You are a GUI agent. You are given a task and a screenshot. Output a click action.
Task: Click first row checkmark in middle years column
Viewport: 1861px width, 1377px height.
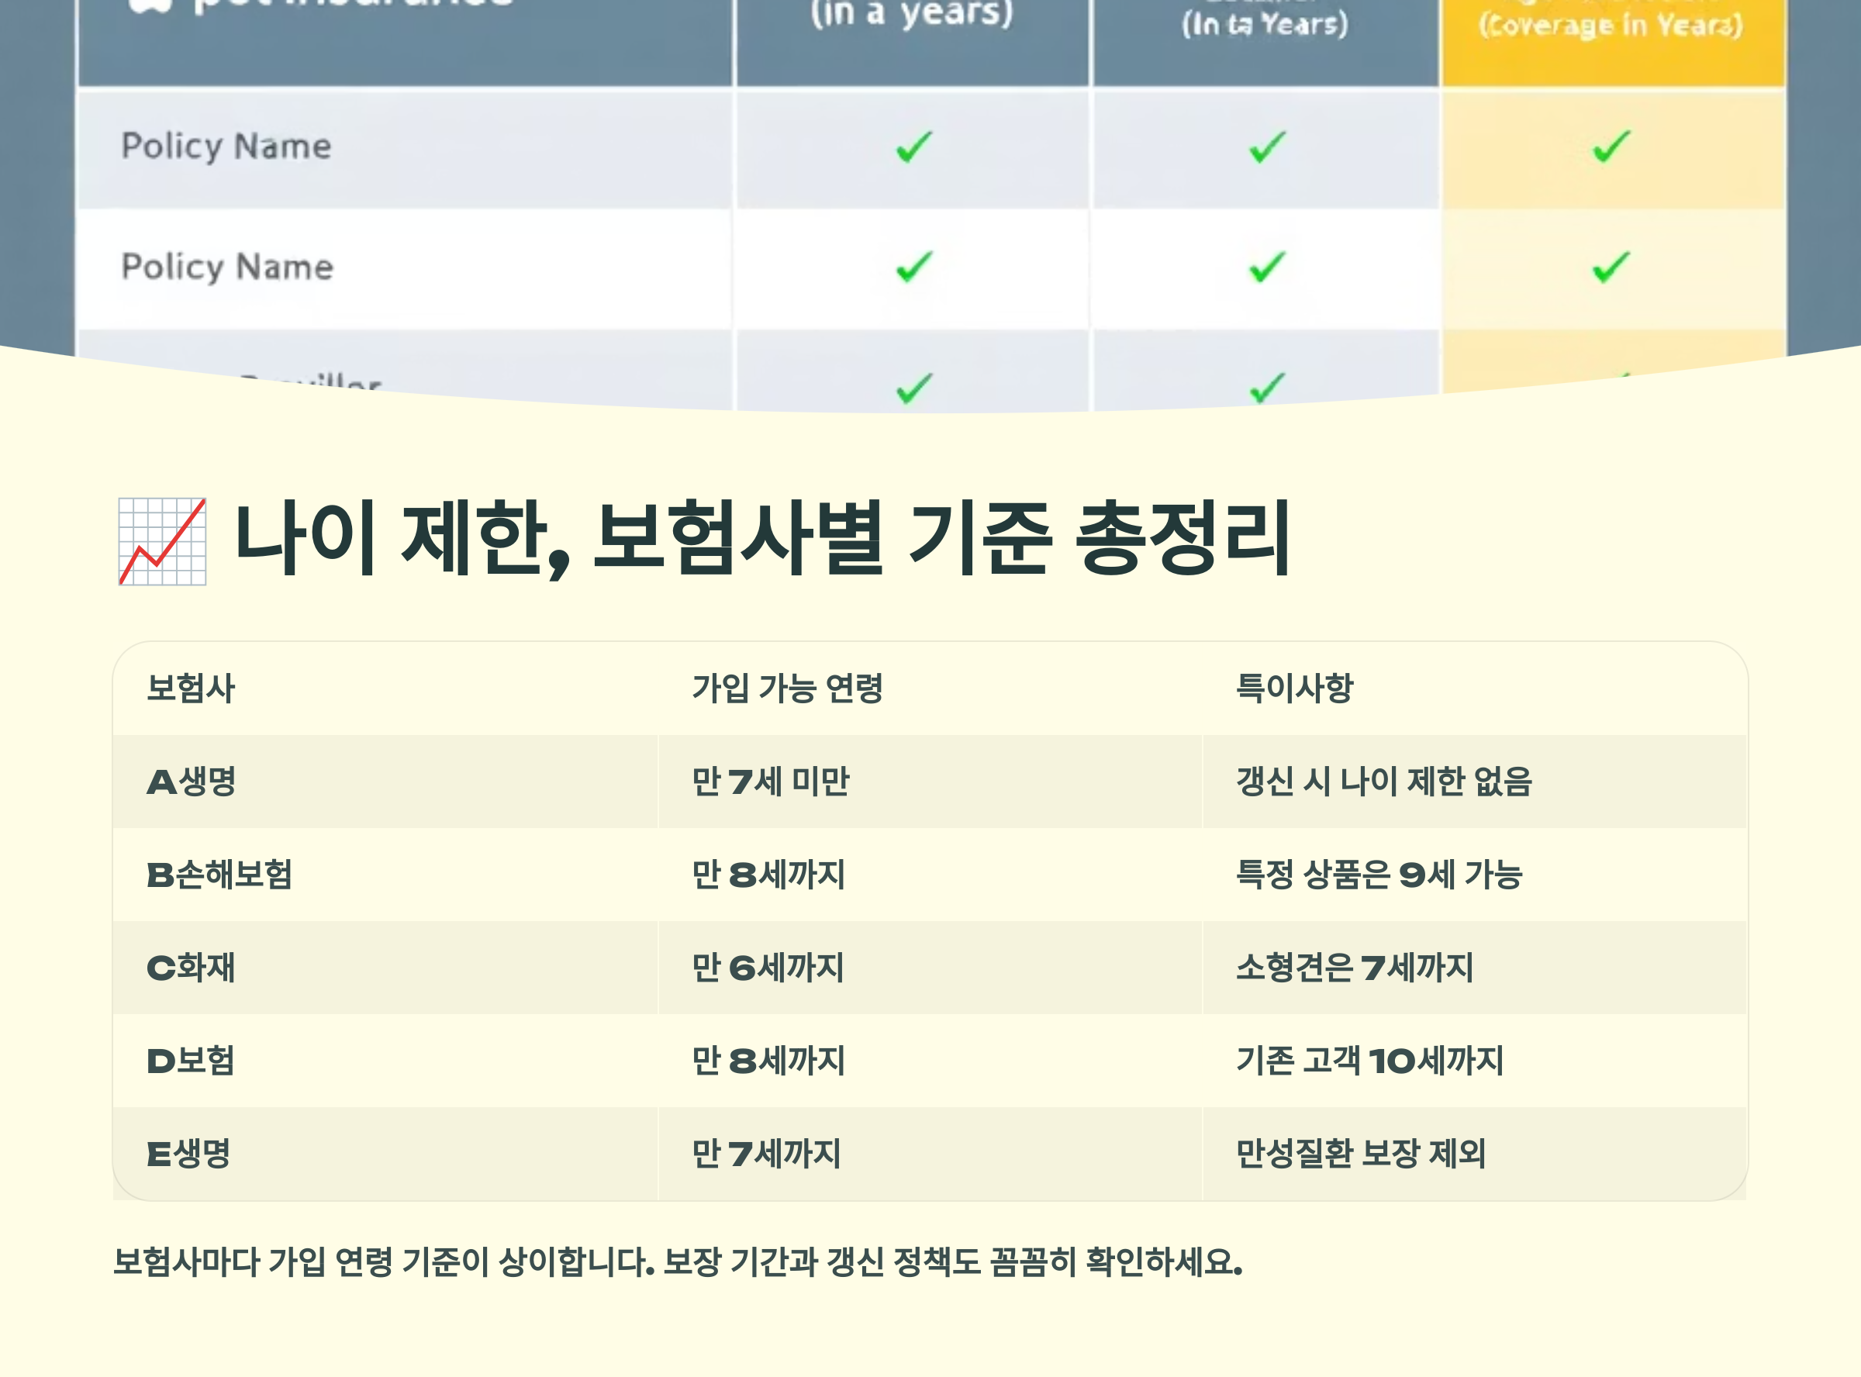pyautogui.click(x=1267, y=147)
